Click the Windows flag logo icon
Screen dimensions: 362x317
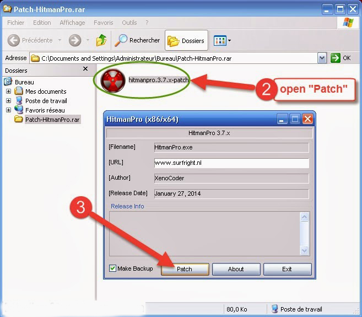coord(348,23)
